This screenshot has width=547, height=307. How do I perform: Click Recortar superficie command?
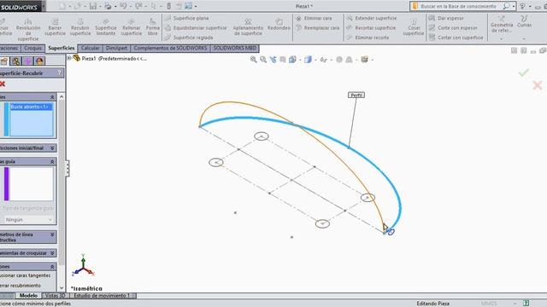pyautogui.click(x=371, y=28)
